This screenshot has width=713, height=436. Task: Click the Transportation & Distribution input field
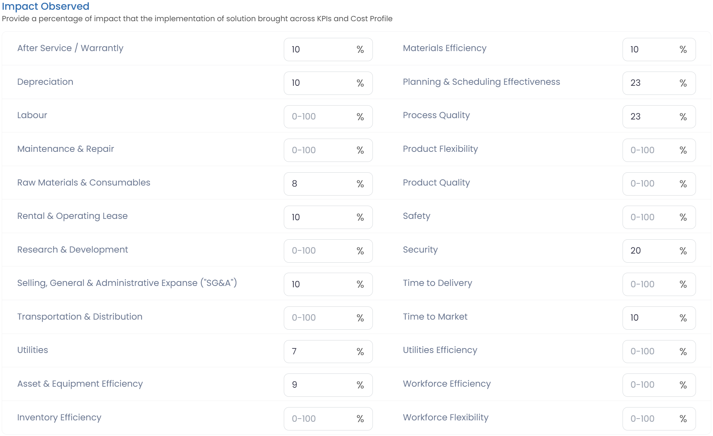click(x=320, y=318)
